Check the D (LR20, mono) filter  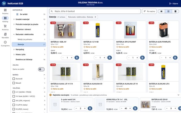tap(14, 109)
